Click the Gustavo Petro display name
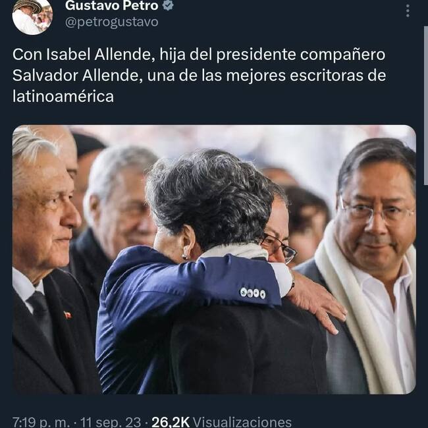Screen dimensions: 428x428 112,5
